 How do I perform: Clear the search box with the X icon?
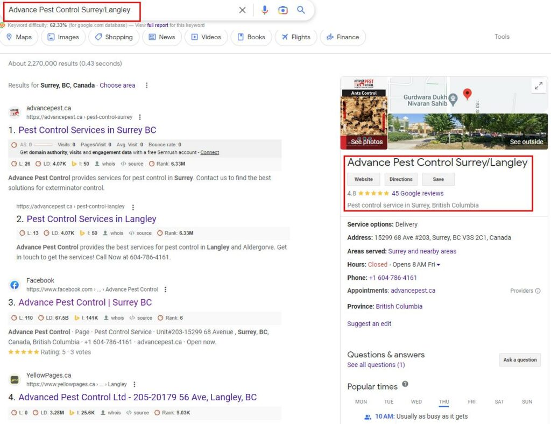click(x=243, y=10)
